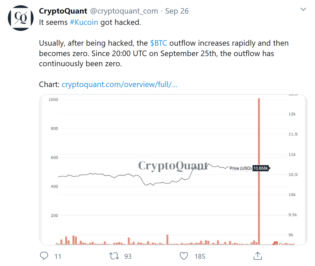The image size is (315, 266).
Task: Click the @cryptoquant_com handle
Action: pyautogui.click(x=124, y=11)
